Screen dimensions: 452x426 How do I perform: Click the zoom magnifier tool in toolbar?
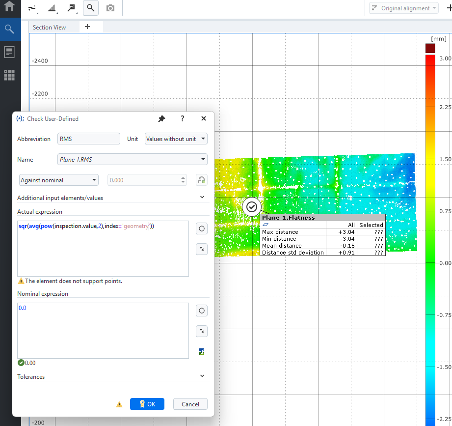click(x=90, y=8)
